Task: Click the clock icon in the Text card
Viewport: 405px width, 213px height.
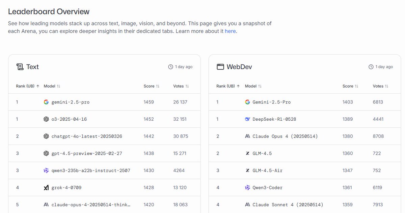Action: click(x=170, y=67)
